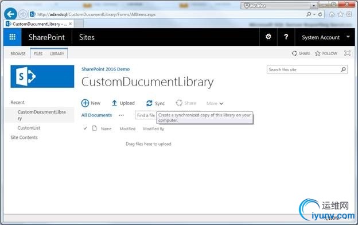Click the SHARE icon in the ribbon

(x=294, y=53)
